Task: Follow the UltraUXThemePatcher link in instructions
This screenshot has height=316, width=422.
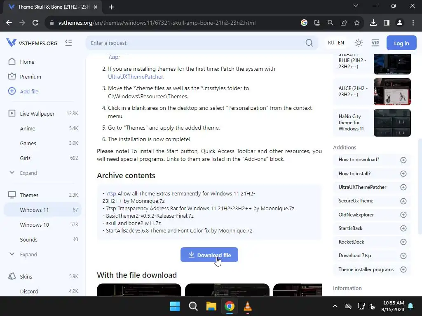Action: [135, 77]
